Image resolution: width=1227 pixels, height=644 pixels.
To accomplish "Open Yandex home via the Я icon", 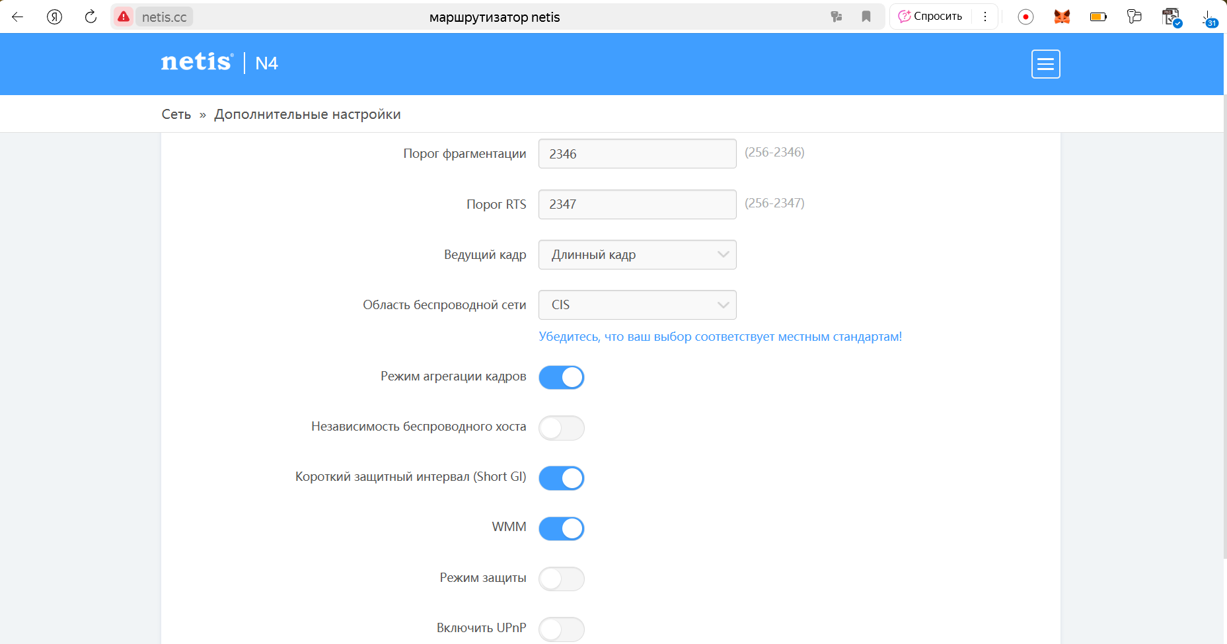I will click(55, 17).
